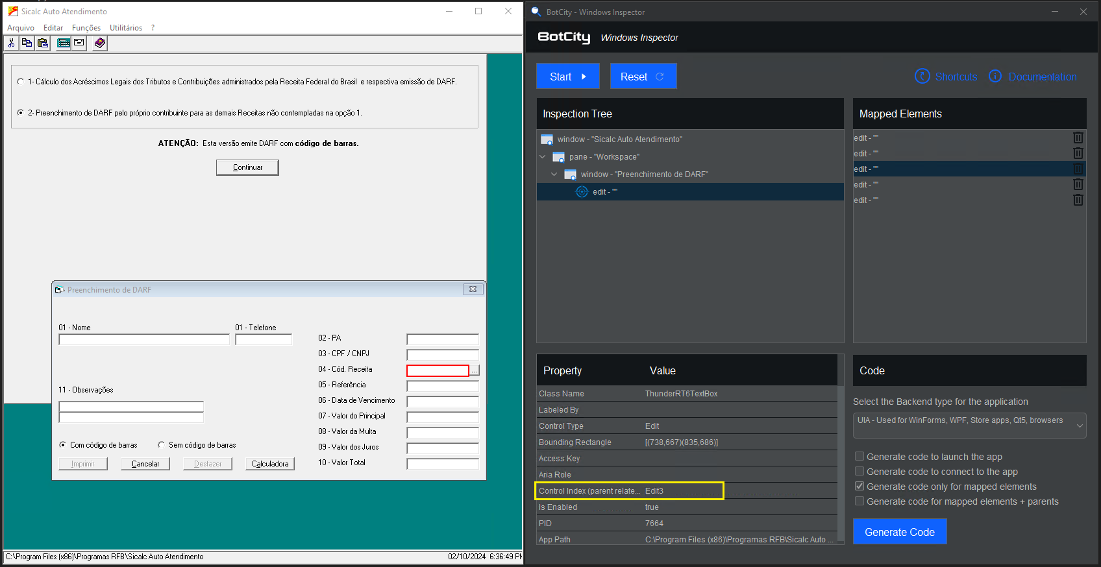Viewport: 1101px width, 567px height.
Task: Click the pane icon beside "Workspace" tree node
Action: [x=558, y=157]
